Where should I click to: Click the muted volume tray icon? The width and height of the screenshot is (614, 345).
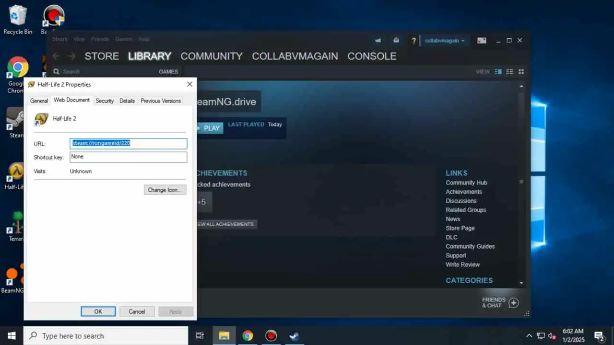pos(552,335)
